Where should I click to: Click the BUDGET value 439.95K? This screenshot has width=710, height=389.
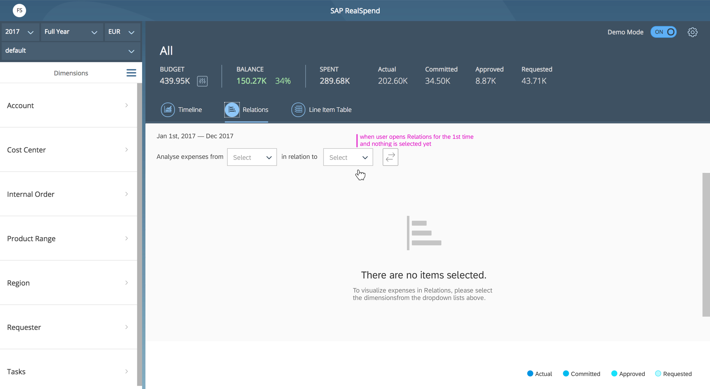coord(175,81)
